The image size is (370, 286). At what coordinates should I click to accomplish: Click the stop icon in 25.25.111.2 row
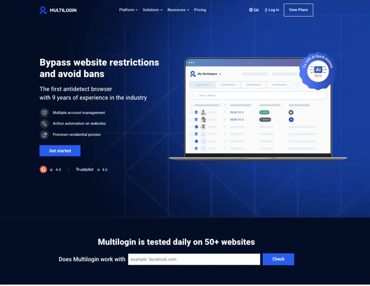point(291,113)
